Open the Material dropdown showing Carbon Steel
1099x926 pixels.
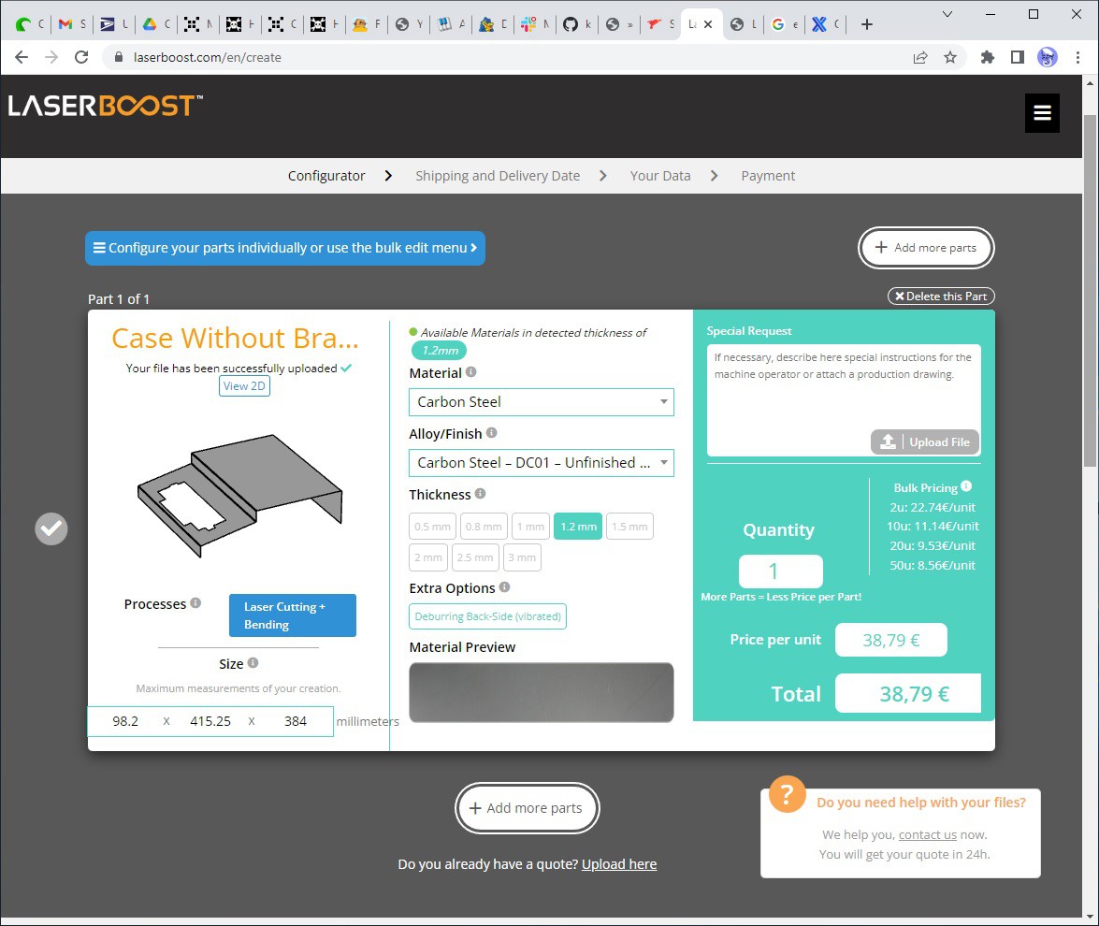[x=541, y=402]
